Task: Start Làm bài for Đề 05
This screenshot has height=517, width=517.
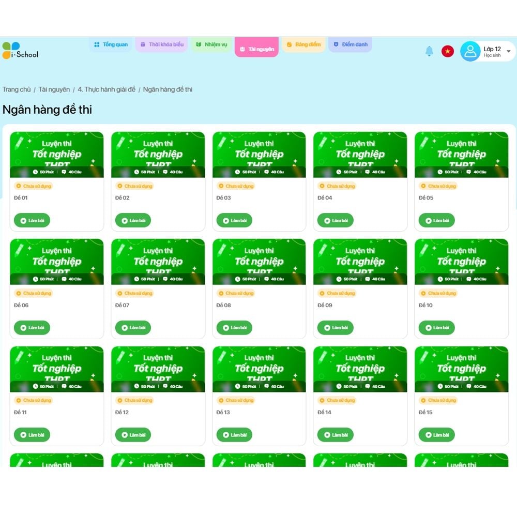Action: tap(436, 220)
